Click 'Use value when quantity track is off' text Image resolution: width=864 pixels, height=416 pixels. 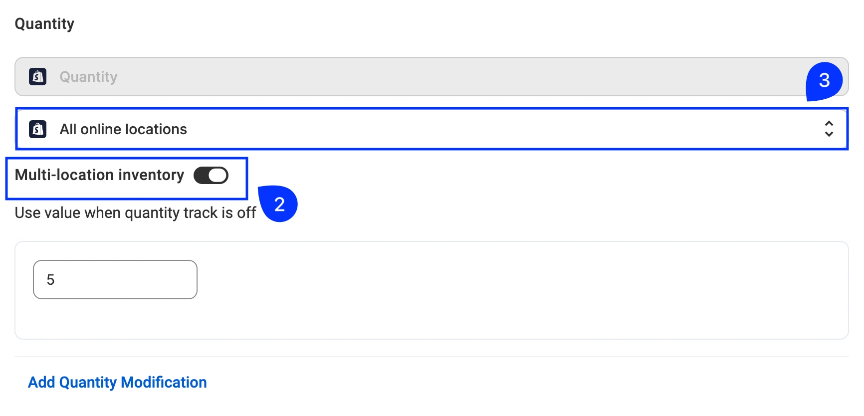(135, 213)
